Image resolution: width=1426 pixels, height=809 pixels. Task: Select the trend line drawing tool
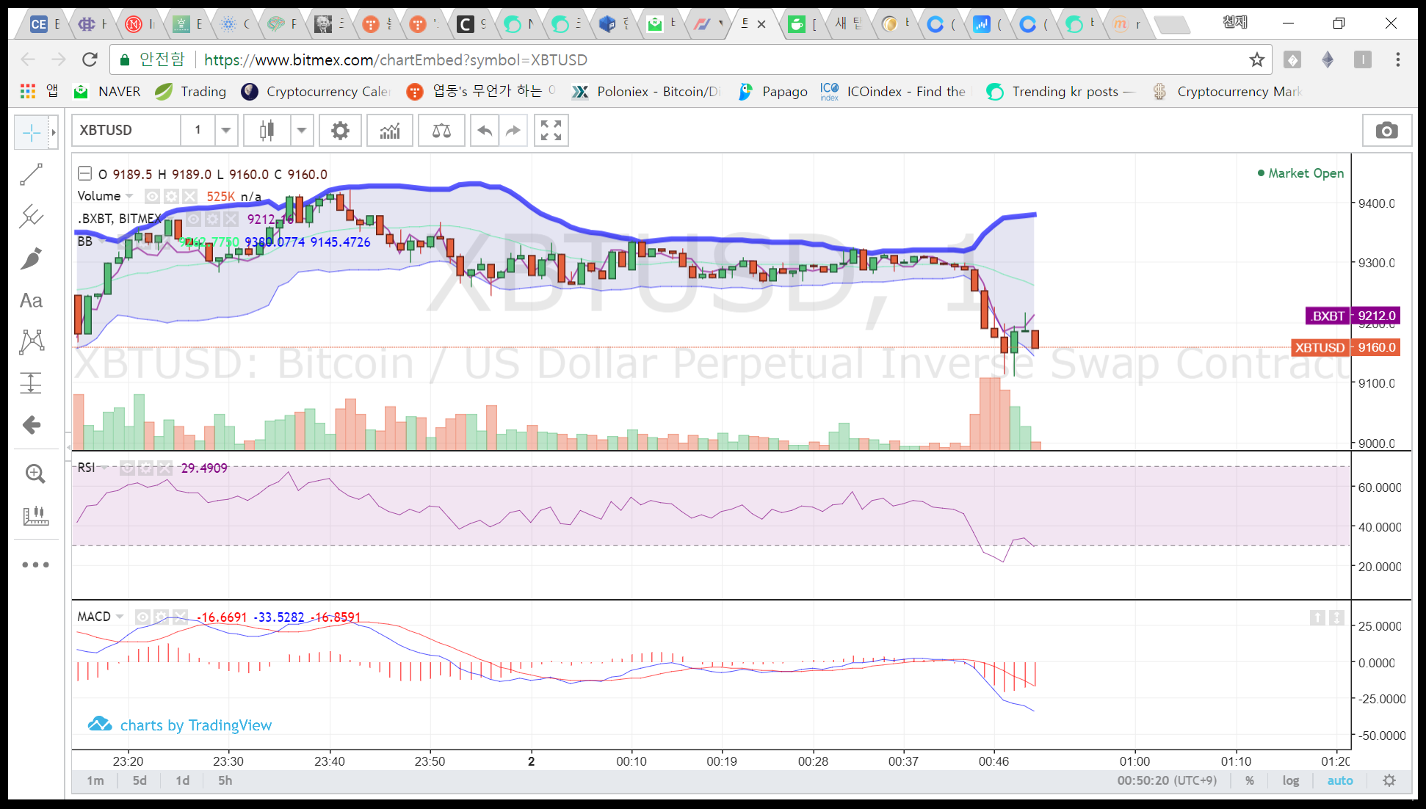[x=32, y=175]
